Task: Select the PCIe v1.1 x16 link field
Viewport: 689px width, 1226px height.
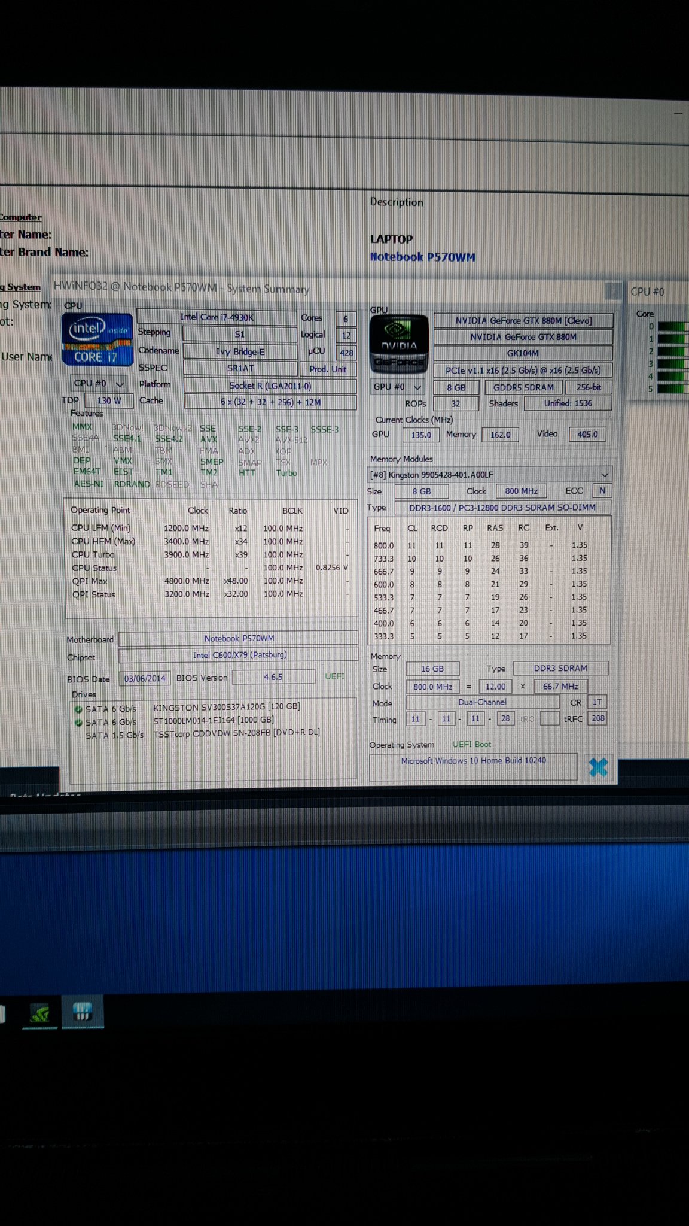Action: pos(523,371)
